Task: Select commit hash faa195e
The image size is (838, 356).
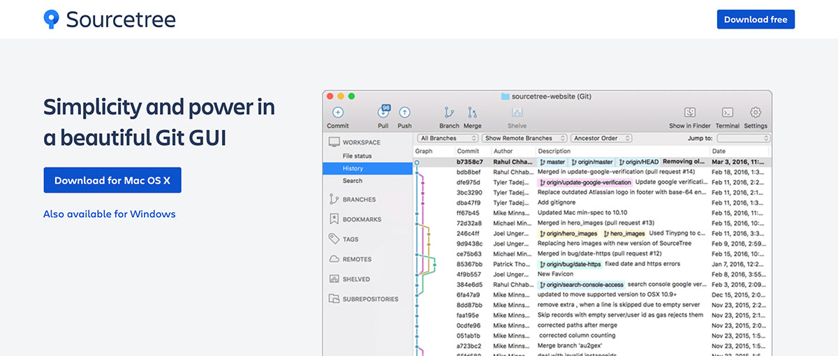Action: click(469, 316)
